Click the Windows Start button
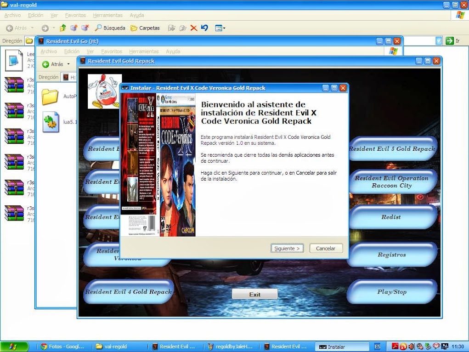Image resolution: width=469 pixels, height=352 pixels. click(14, 346)
